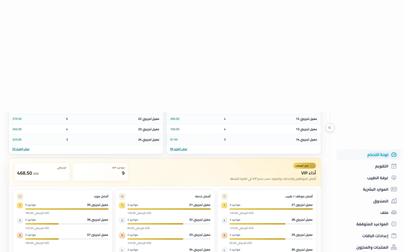
Task: Click the عميل تجريبي 24 table row name
Action: point(149,140)
